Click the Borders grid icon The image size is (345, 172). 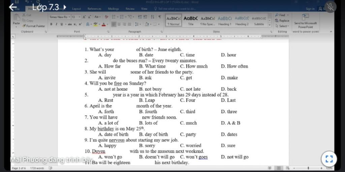pos(155,24)
